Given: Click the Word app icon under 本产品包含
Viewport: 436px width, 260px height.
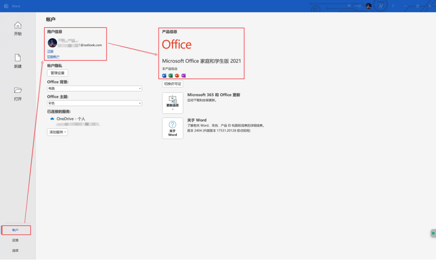Looking at the screenshot, I should (x=164, y=75).
